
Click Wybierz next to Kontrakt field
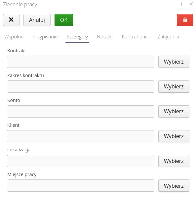coord(174,62)
